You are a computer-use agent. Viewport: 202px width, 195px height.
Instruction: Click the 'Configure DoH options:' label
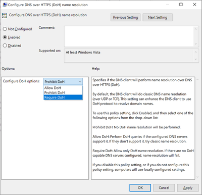(21, 81)
